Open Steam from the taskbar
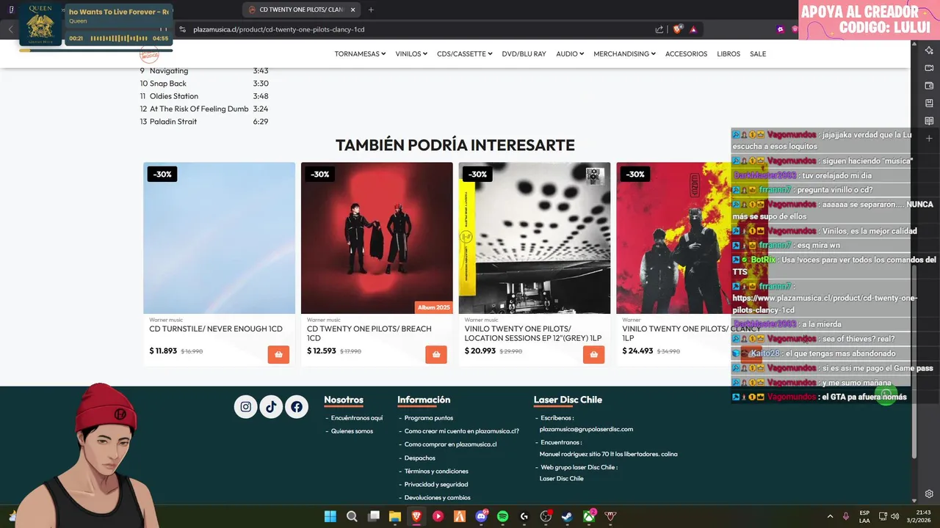This screenshot has height=528, width=940. coord(567,516)
